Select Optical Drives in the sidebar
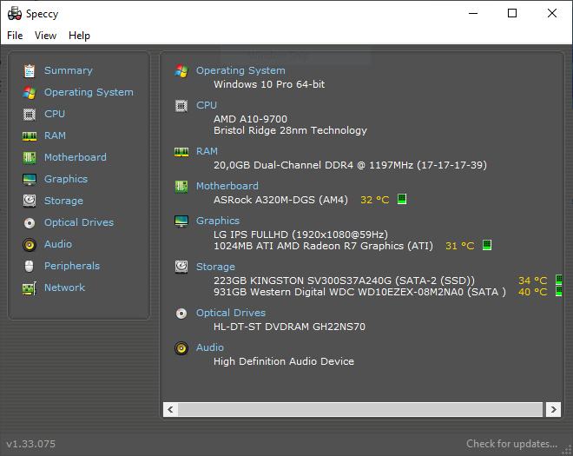 click(x=79, y=222)
